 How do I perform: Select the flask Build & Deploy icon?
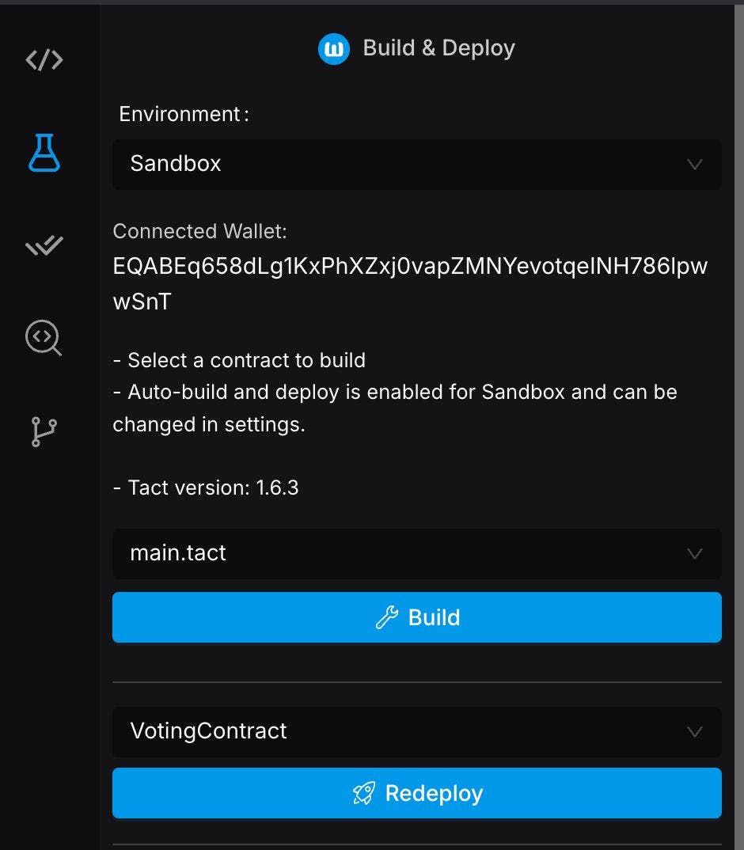tap(44, 153)
